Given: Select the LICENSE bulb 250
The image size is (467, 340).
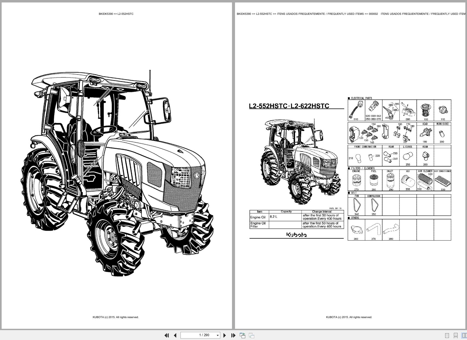Looking at the screenshot, I should 408,156.
